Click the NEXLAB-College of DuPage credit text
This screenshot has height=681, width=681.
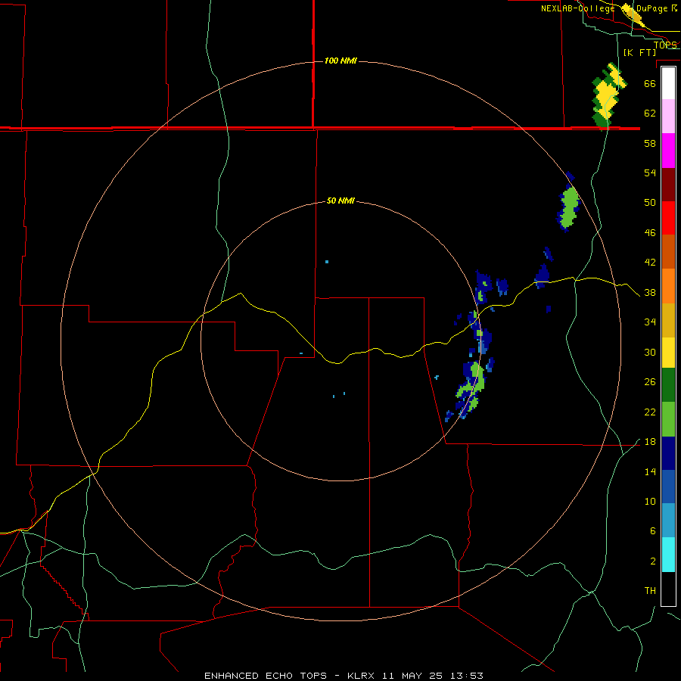(609, 8)
